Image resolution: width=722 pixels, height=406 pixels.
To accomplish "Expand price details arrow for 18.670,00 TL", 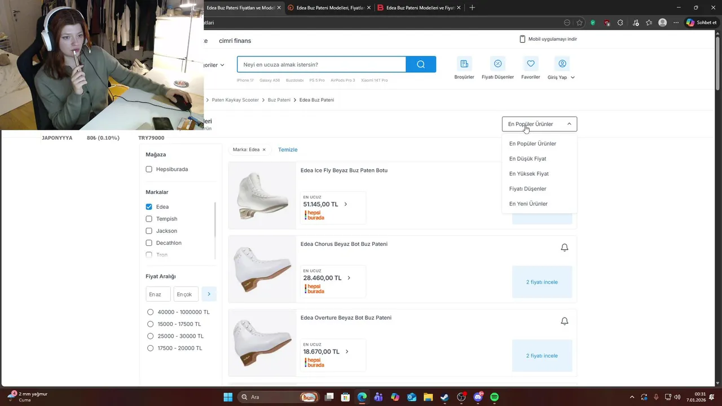I will point(347,351).
